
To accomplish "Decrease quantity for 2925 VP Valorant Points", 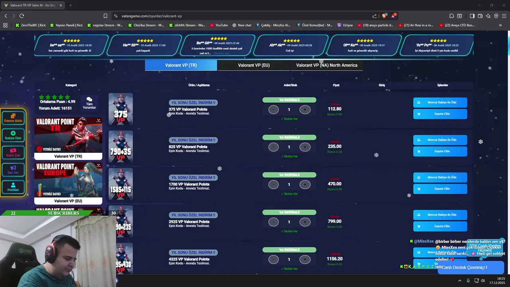I will [x=273, y=222].
